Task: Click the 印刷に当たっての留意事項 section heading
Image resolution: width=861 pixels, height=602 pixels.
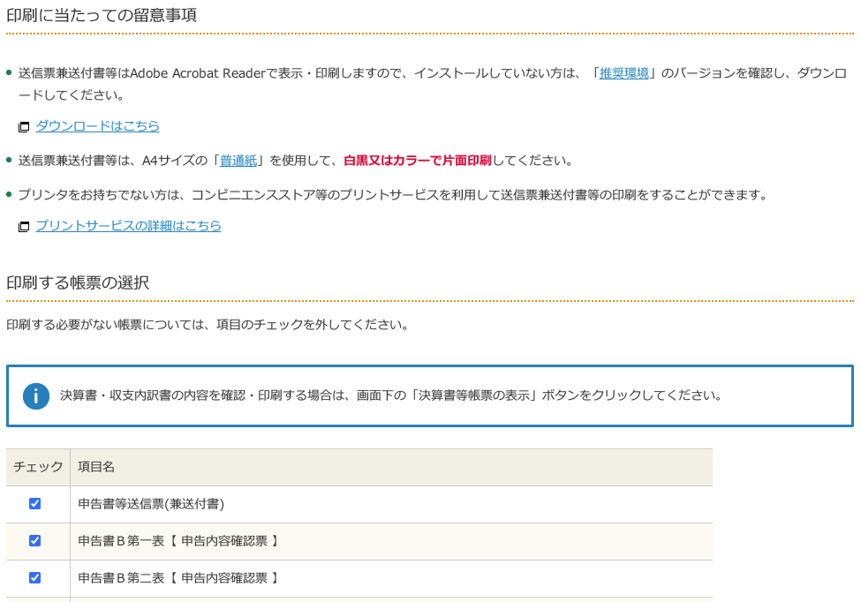Action: coord(100,15)
